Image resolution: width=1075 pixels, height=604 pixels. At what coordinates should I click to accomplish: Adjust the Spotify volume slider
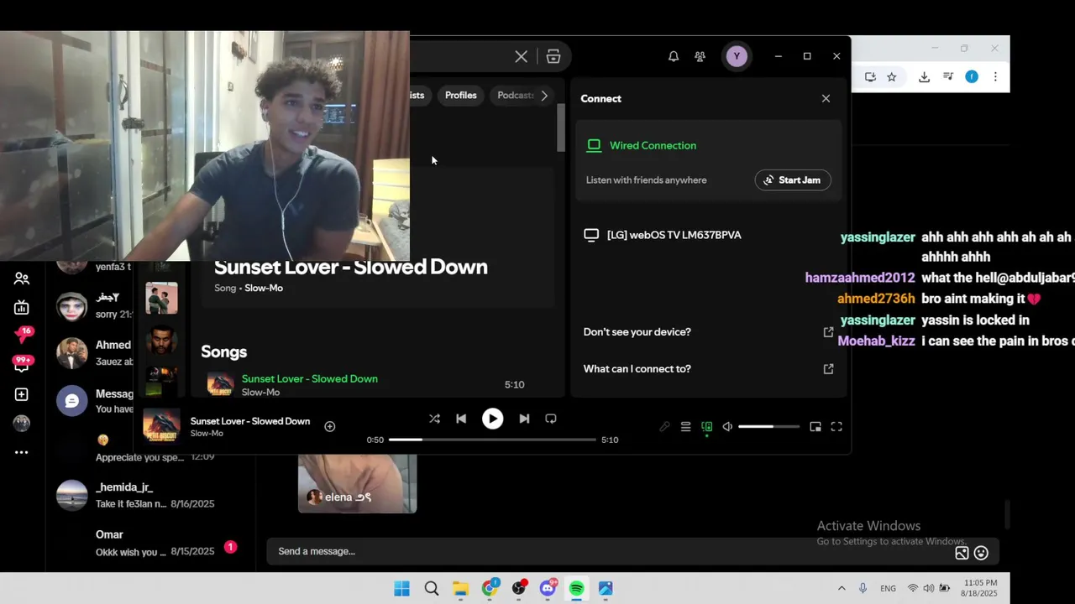coord(769,427)
